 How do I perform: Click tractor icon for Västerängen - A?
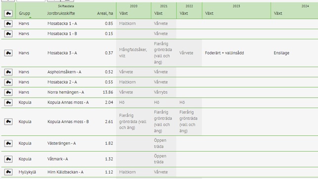click(8, 143)
